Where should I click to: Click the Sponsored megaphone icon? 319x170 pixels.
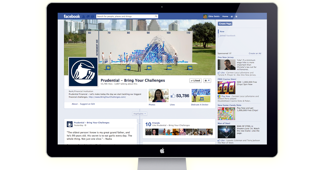pos(230,53)
